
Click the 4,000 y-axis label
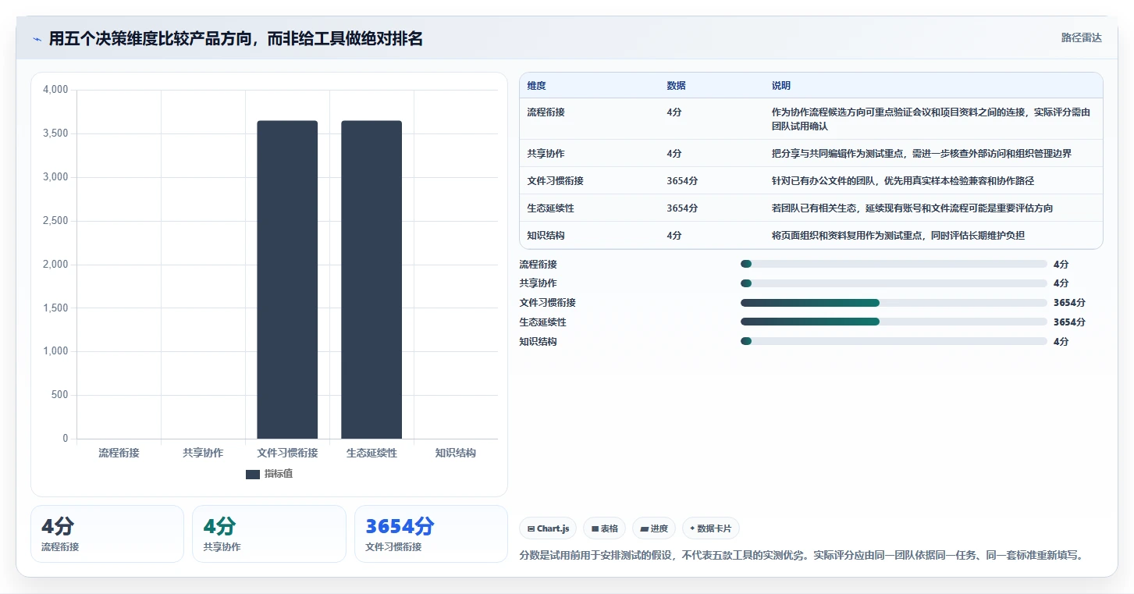(x=55, y=90)
